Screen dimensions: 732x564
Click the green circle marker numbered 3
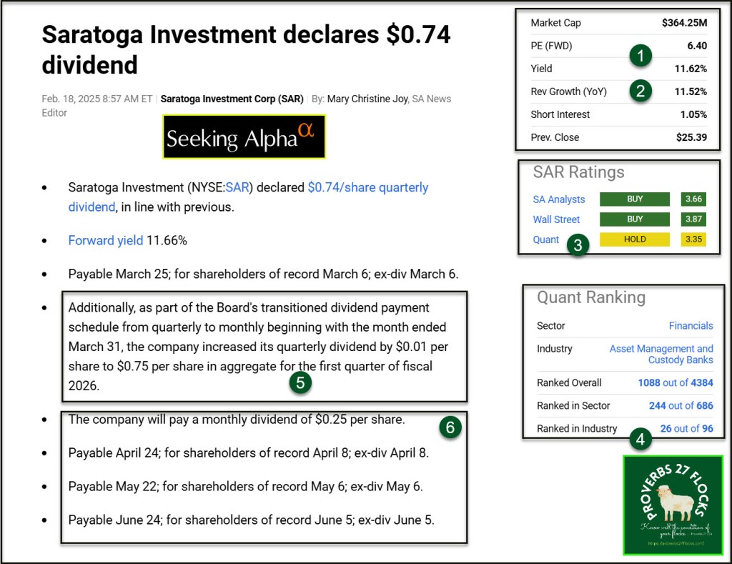click(578, 245)
